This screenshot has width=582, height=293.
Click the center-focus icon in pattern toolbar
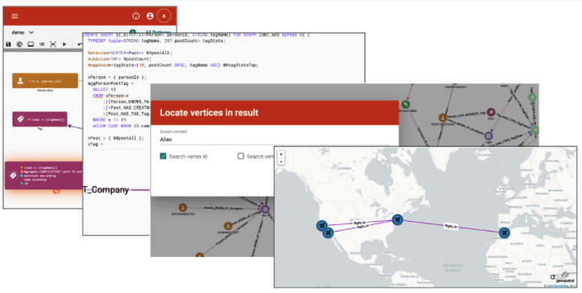53,44
